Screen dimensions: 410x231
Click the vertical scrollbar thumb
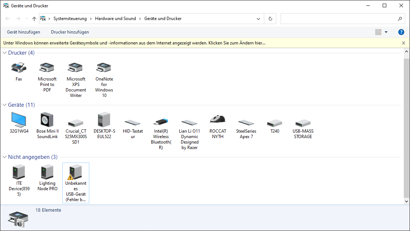click(406, 128)
